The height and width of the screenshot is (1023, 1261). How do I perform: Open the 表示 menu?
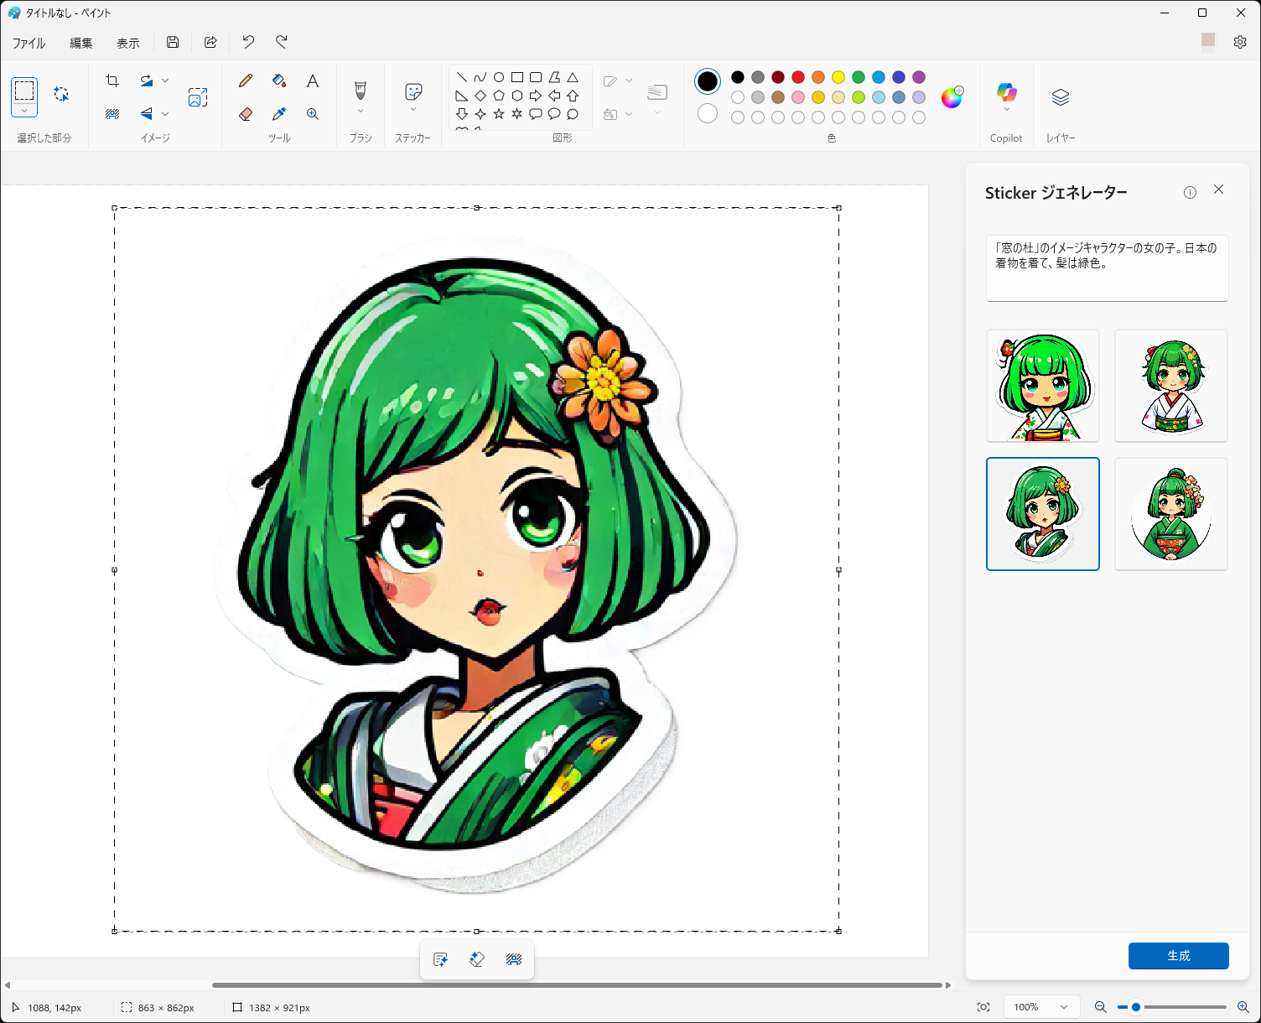(127, 43)
